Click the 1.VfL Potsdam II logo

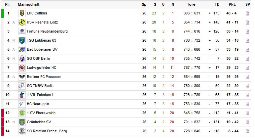tap(22, 95)
